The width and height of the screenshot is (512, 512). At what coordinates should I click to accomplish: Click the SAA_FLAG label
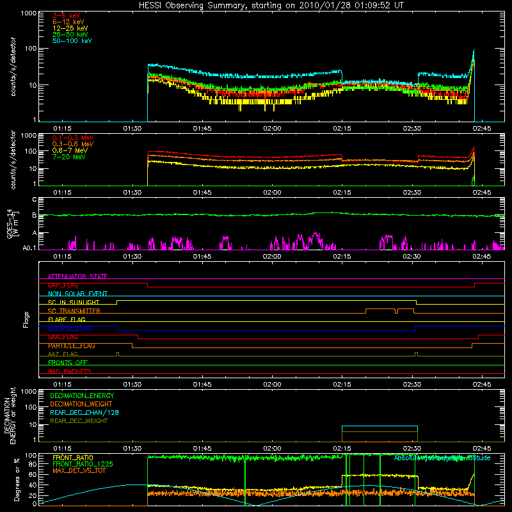point(63,337)
